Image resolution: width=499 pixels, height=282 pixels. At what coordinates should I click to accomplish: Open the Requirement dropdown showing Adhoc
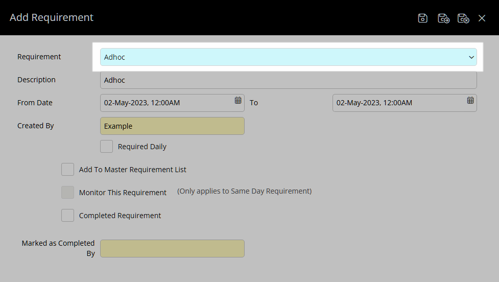point(289,57)
